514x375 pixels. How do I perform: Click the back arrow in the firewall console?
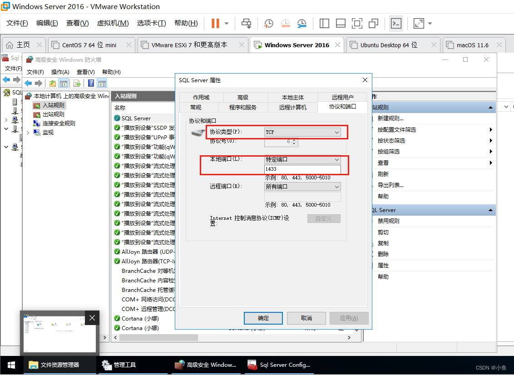[x=28, y=83]
